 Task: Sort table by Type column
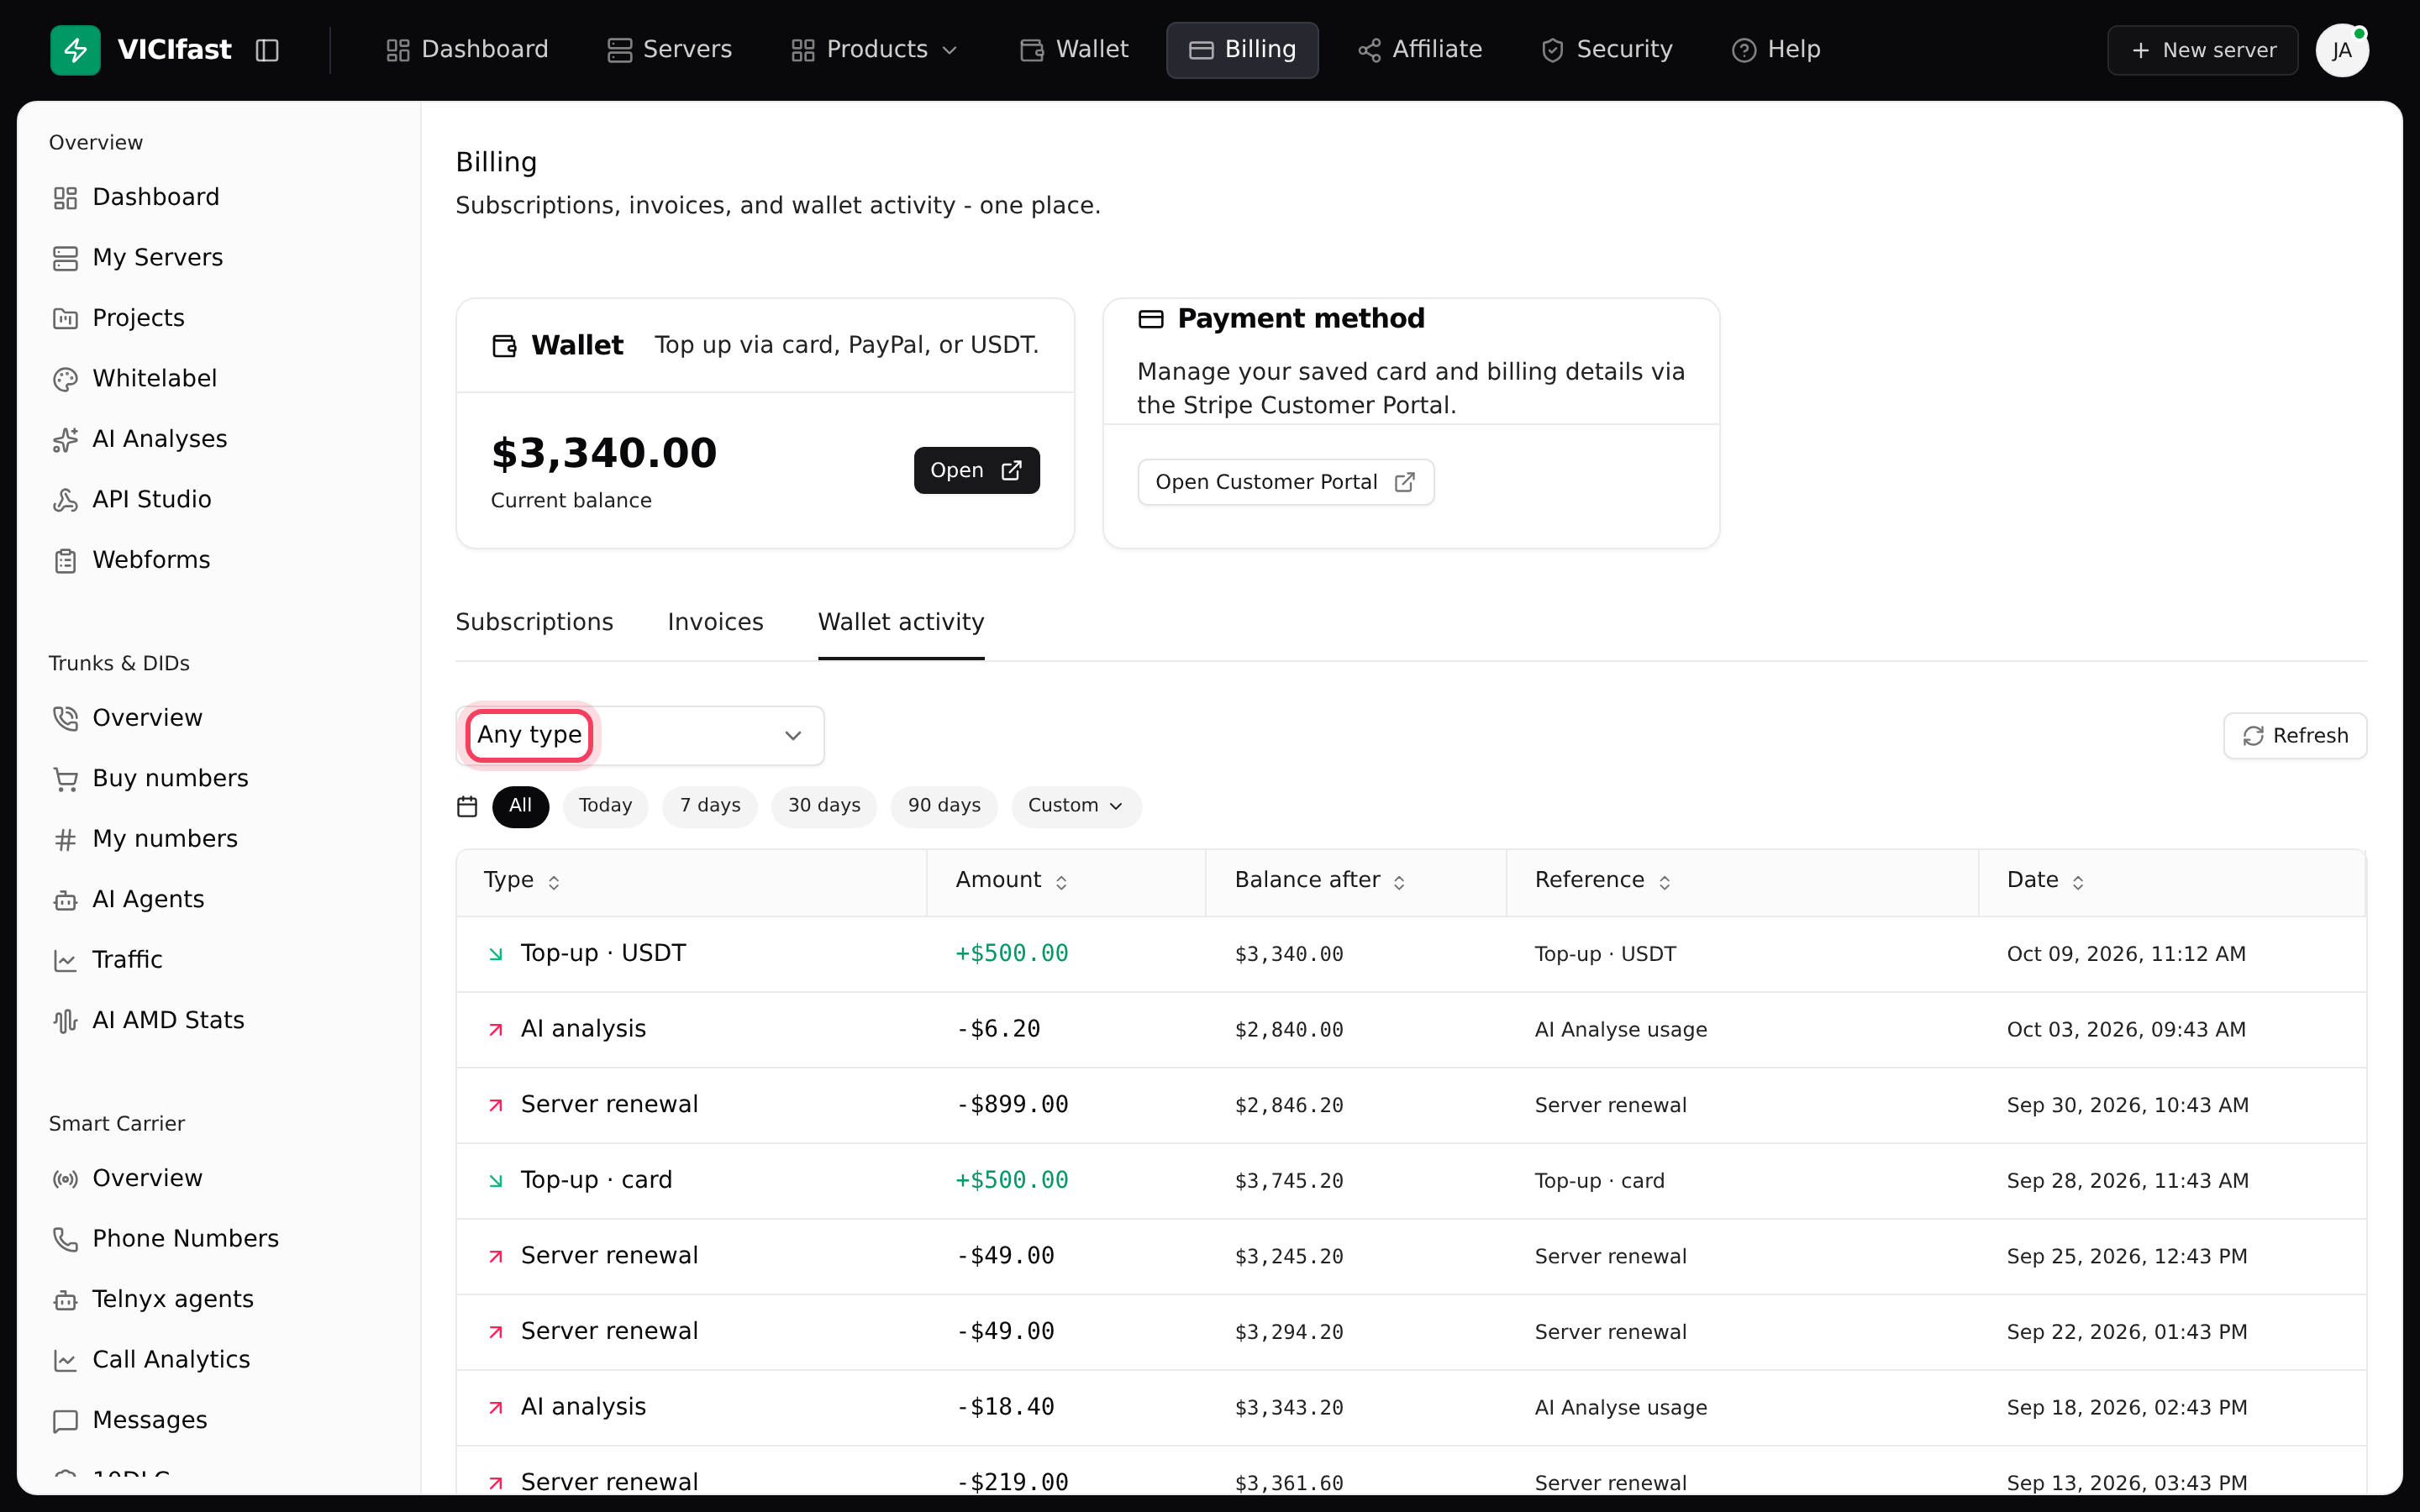522,881
